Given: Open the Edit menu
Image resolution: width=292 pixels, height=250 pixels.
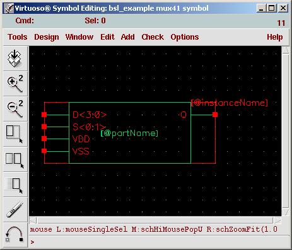Looking at the screenshot, I should tap(107, 37).
